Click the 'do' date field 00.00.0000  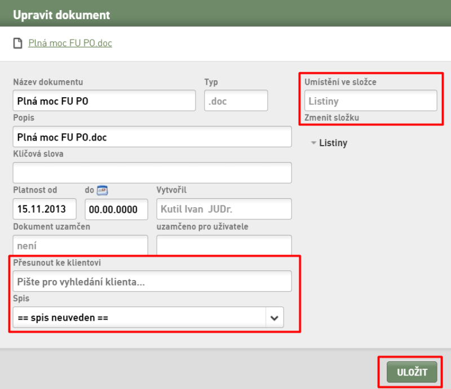click(x=117, y=209)
